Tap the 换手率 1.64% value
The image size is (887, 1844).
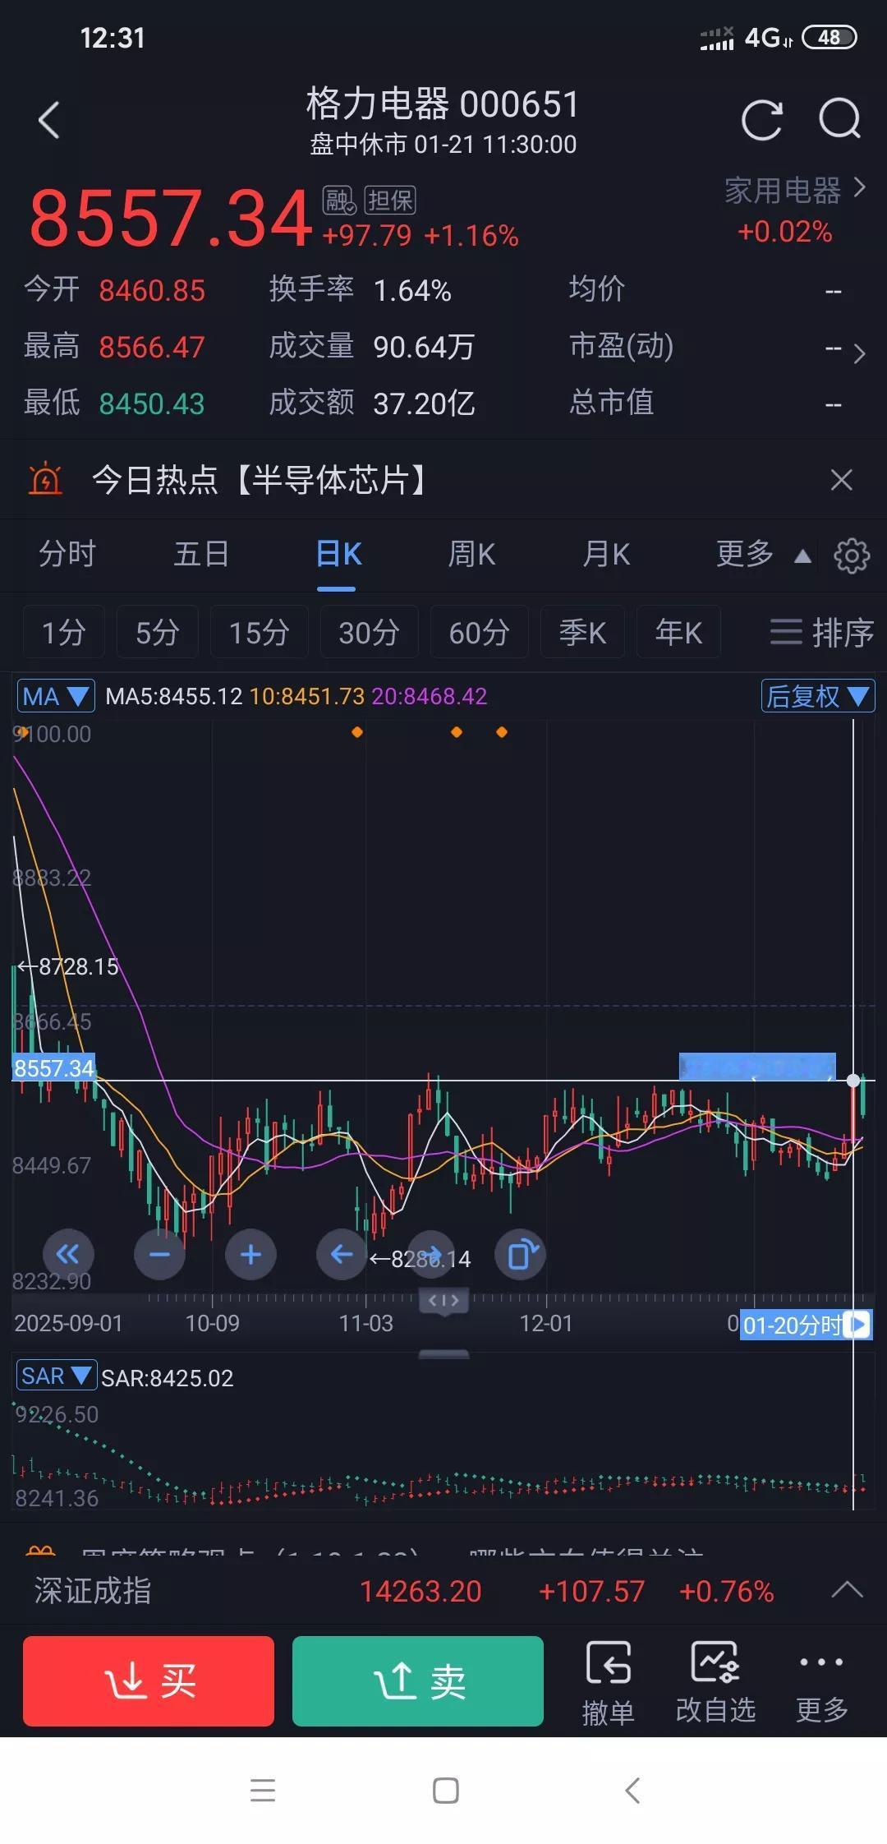412,290
